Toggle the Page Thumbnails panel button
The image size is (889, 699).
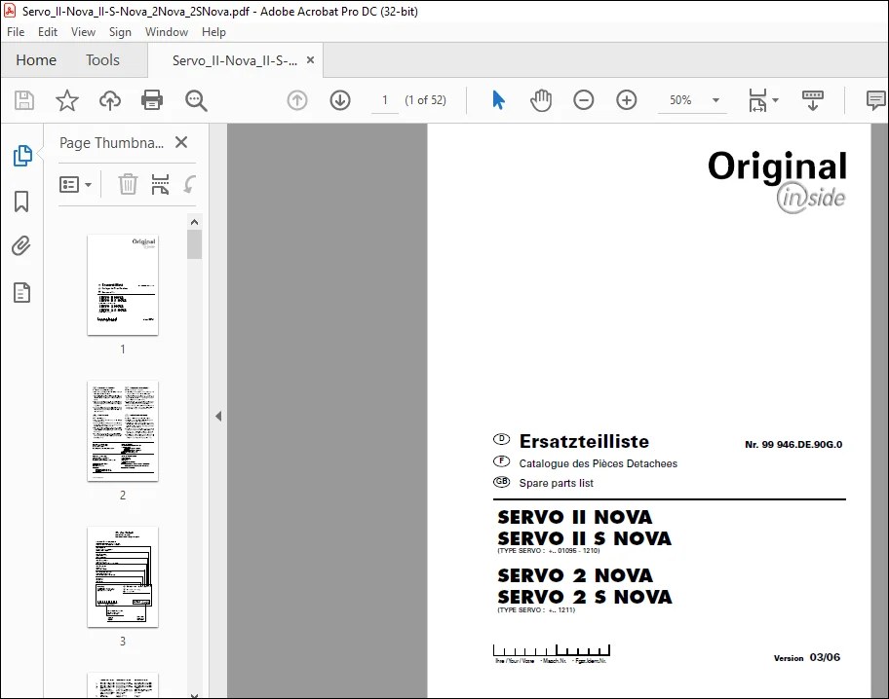22,155
